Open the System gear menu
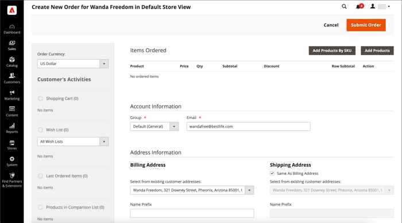Image resolution: width=402 pixels, height=223 pixels. 12,162
